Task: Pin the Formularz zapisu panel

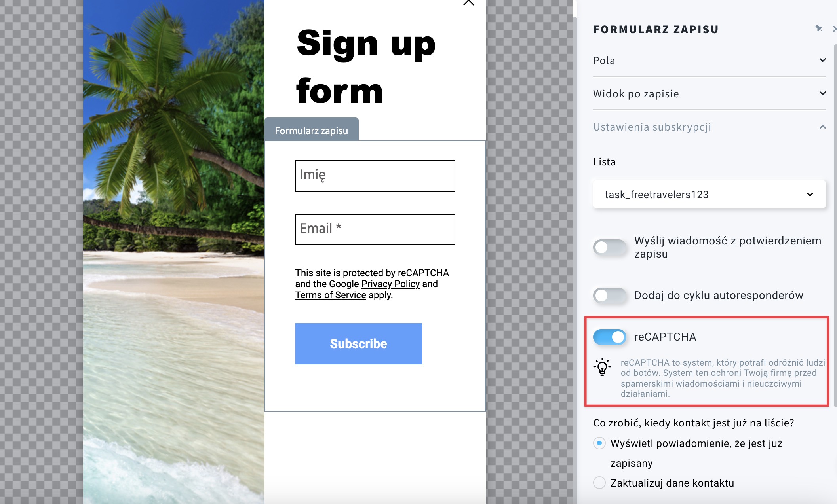Action: pos(819,28)
